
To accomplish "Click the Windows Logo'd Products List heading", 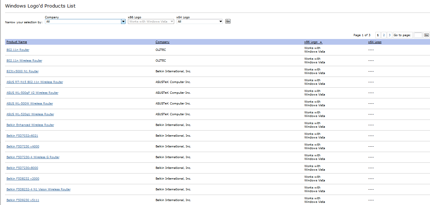I will [40, 6].
